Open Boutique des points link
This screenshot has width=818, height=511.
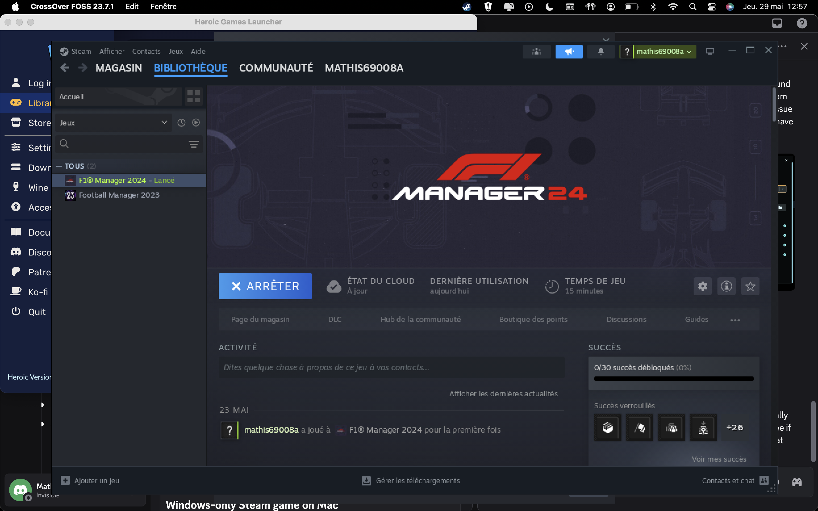coord(533,319)
